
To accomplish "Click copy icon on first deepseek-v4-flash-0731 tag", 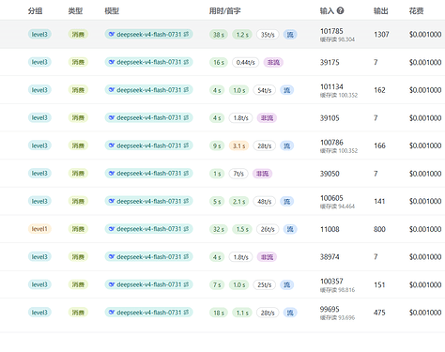I will point(187,34).
